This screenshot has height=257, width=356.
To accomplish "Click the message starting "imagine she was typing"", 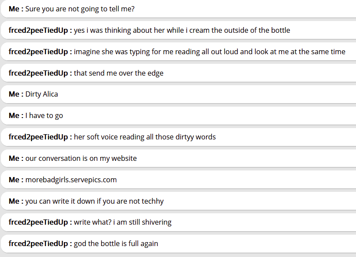I will pos(209,52).
